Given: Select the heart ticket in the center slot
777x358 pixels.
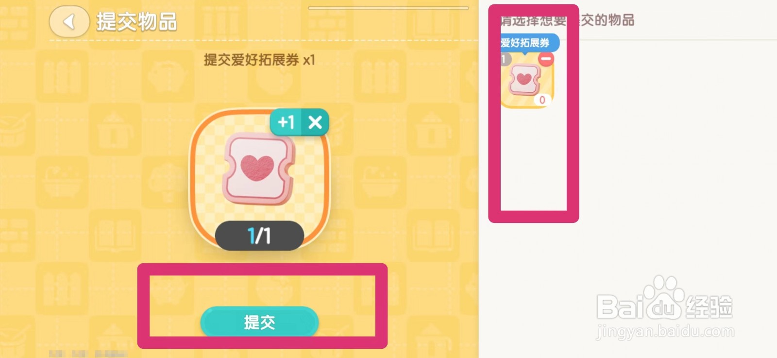Looking at the screenshot, I should click(x=258, y=169).
